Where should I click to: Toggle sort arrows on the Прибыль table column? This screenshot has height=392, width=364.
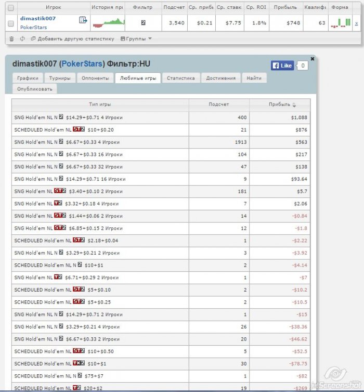tap(294, 105)
